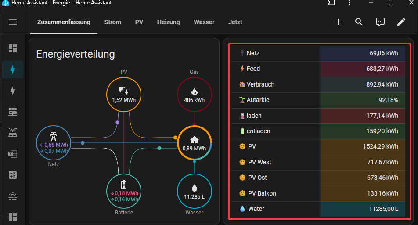Open the Autarkie row in the table
The width and height of the screenshot is (418, 225).
coord(321,100)
